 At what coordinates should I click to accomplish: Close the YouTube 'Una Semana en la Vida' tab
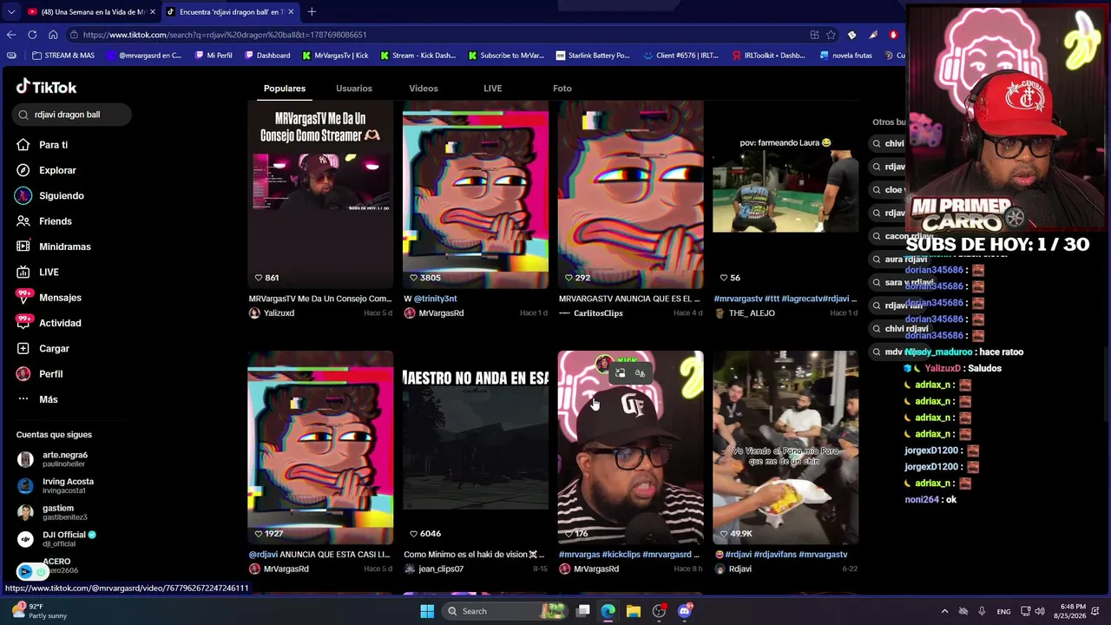[152, 12]
